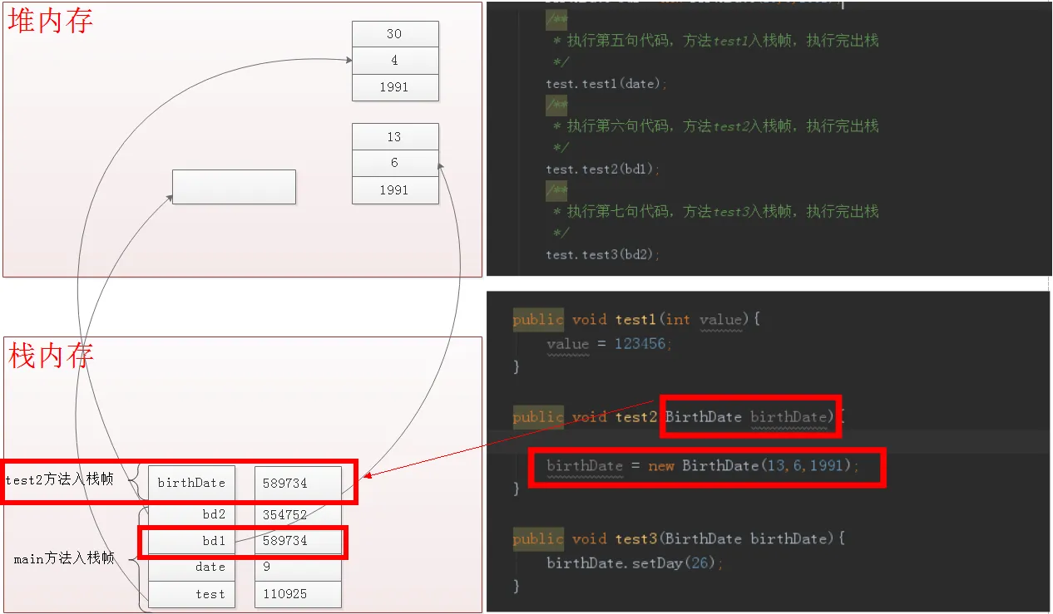The height and width of the screenshot is (614, 1053).
Task: Click the 栈内存 heading
Action: [51, 356]
